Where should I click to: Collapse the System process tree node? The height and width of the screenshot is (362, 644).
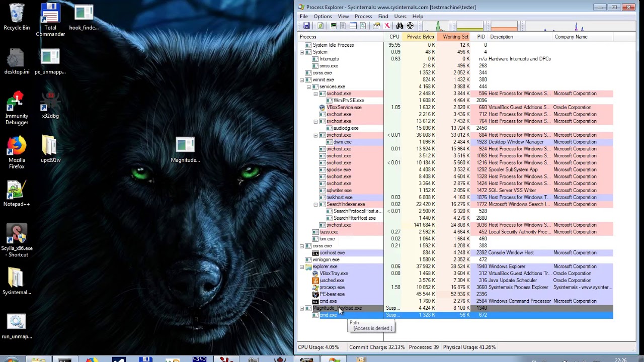coord(302,52)
